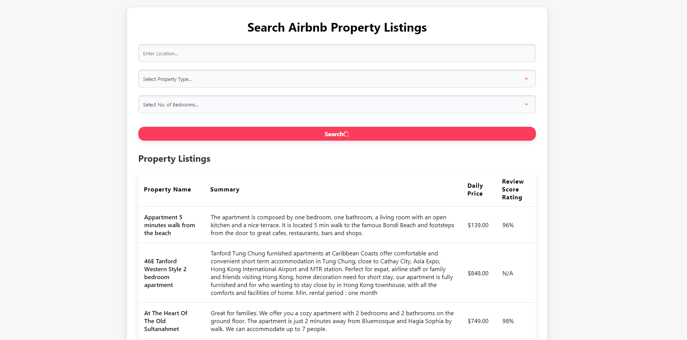Click the Search Airbnb Property Listings page title

point(337,27)
